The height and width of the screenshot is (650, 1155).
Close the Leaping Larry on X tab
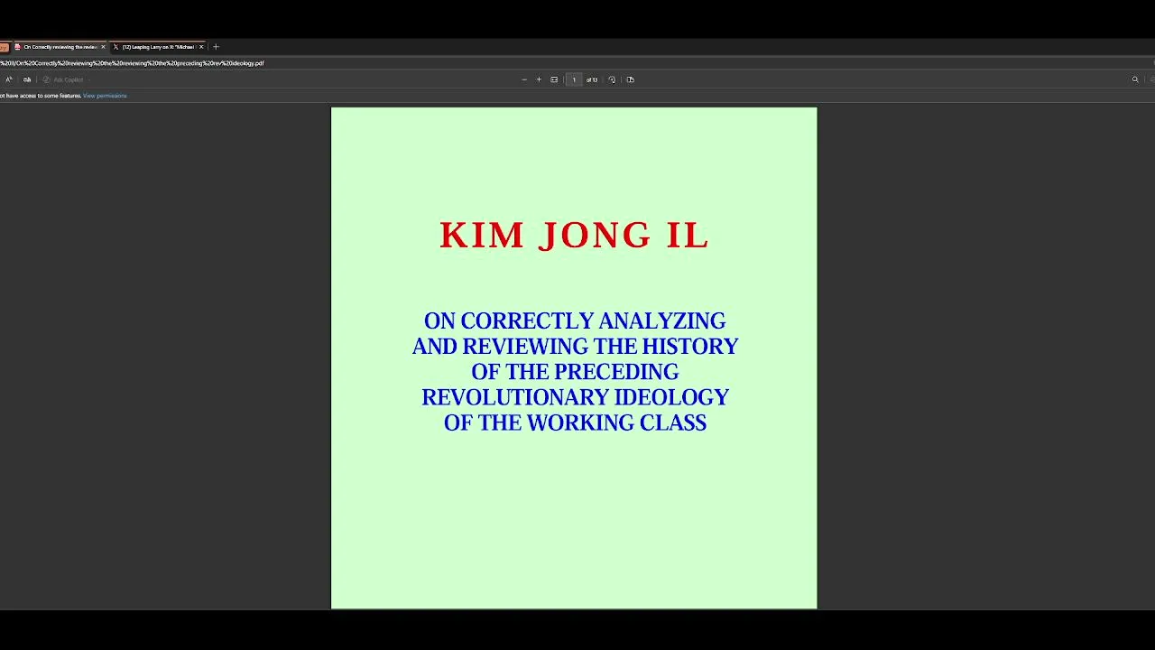pos(201,47)
